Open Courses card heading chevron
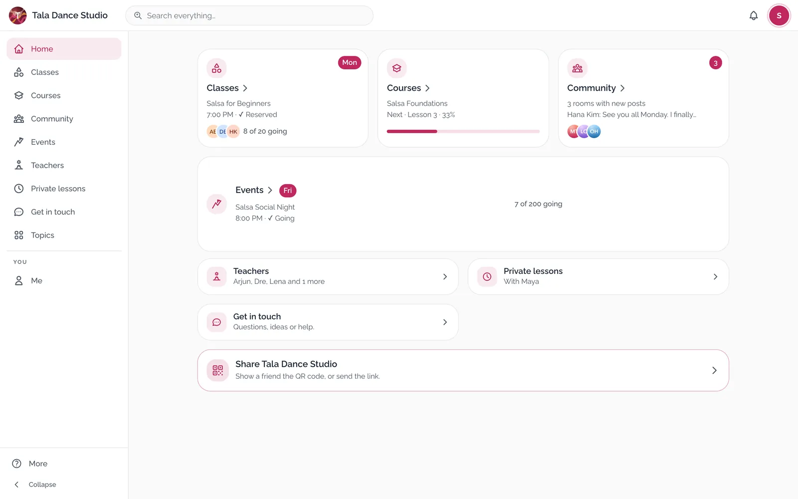The height and width of the screenshot is (499, 798). pos(427,88)
